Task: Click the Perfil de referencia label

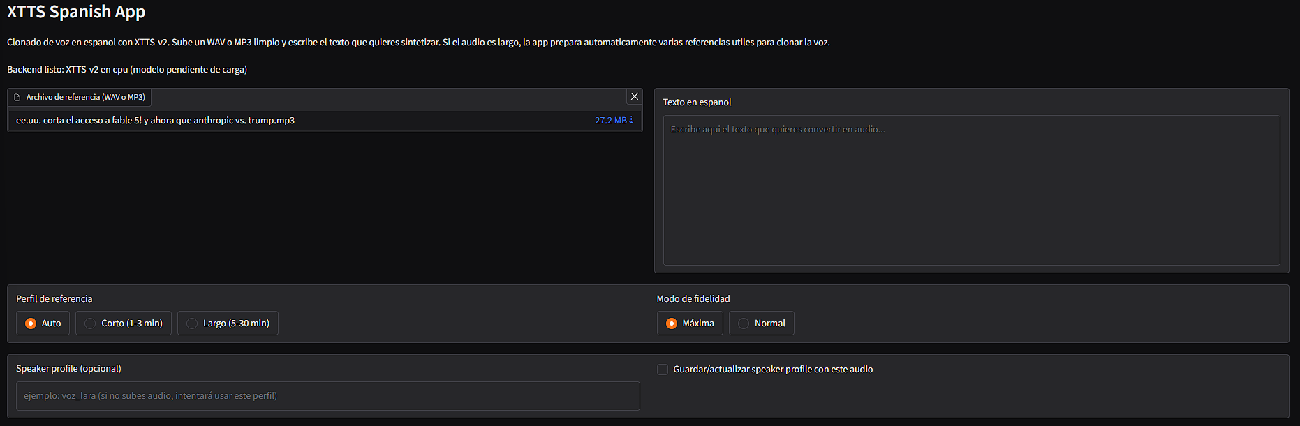Action: pyautogui.click(x=54, y=299)
